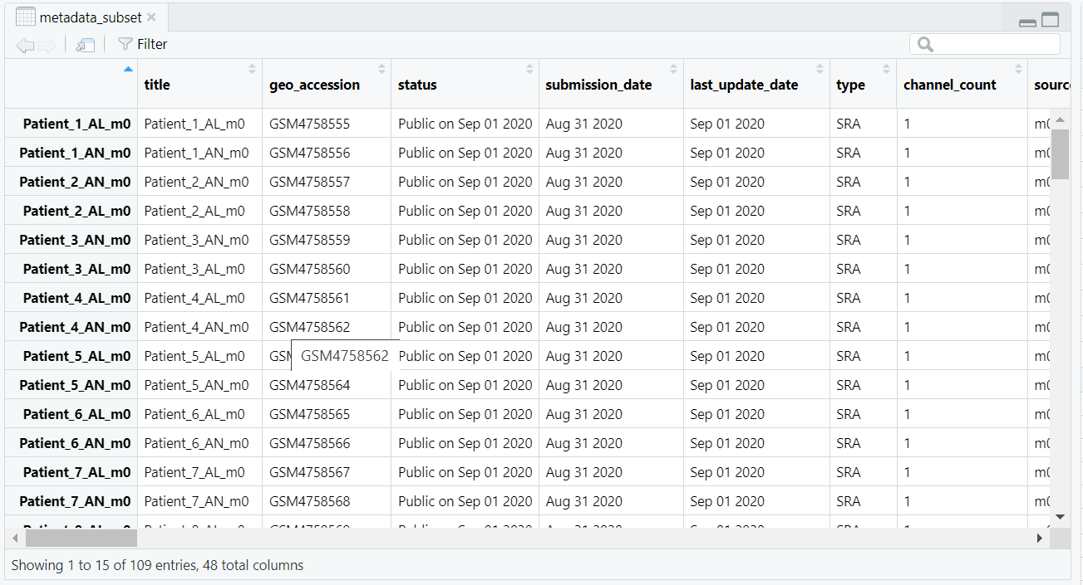Sort by the channel_count column arrows

click(x=1018, y=70)
